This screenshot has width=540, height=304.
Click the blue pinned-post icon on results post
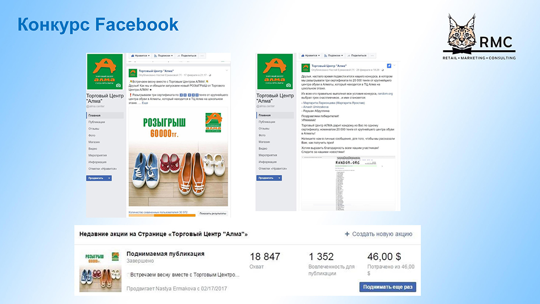coord(389,66)
